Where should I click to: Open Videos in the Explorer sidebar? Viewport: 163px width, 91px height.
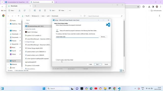pyautogui.click(x=14, y=54)
